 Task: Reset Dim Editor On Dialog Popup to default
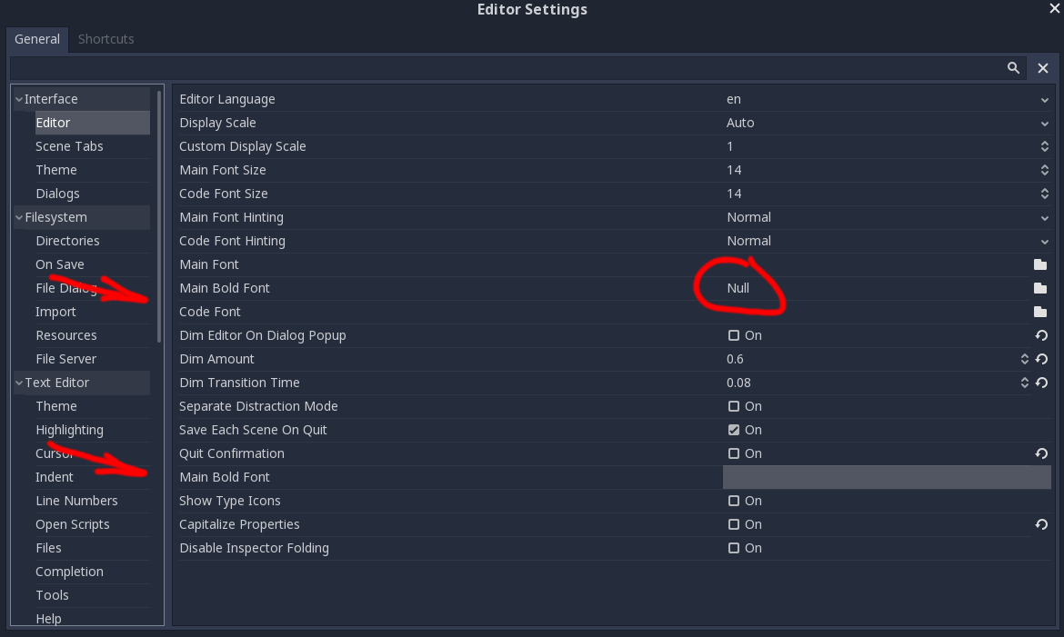coord(1041,335)
